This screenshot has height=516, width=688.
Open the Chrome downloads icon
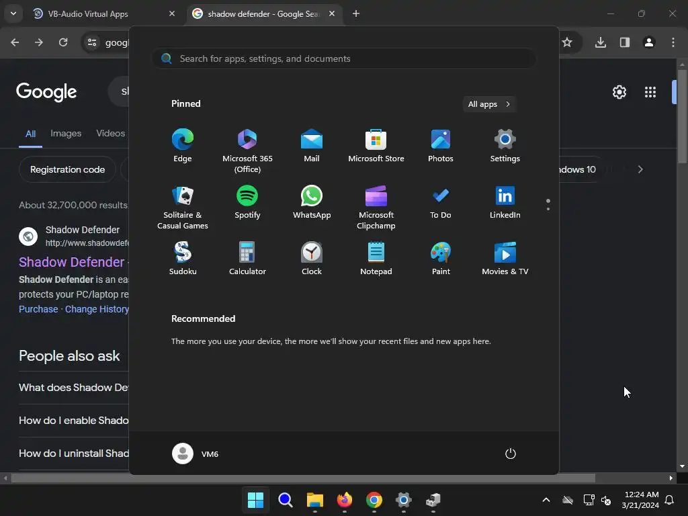pyautogui.click(x=601, y=42)
